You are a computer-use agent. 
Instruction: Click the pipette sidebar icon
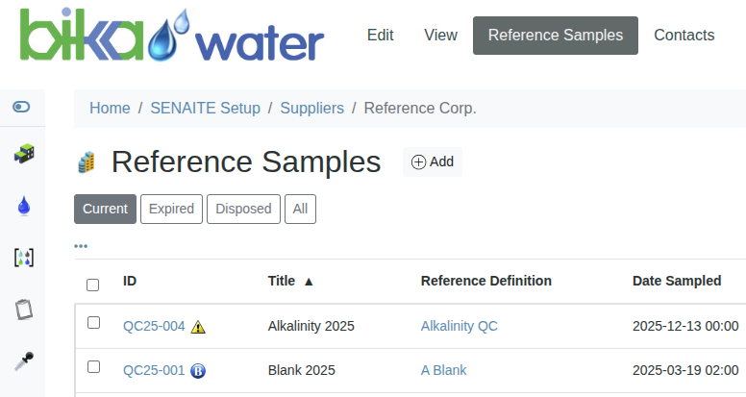point(23,361)
